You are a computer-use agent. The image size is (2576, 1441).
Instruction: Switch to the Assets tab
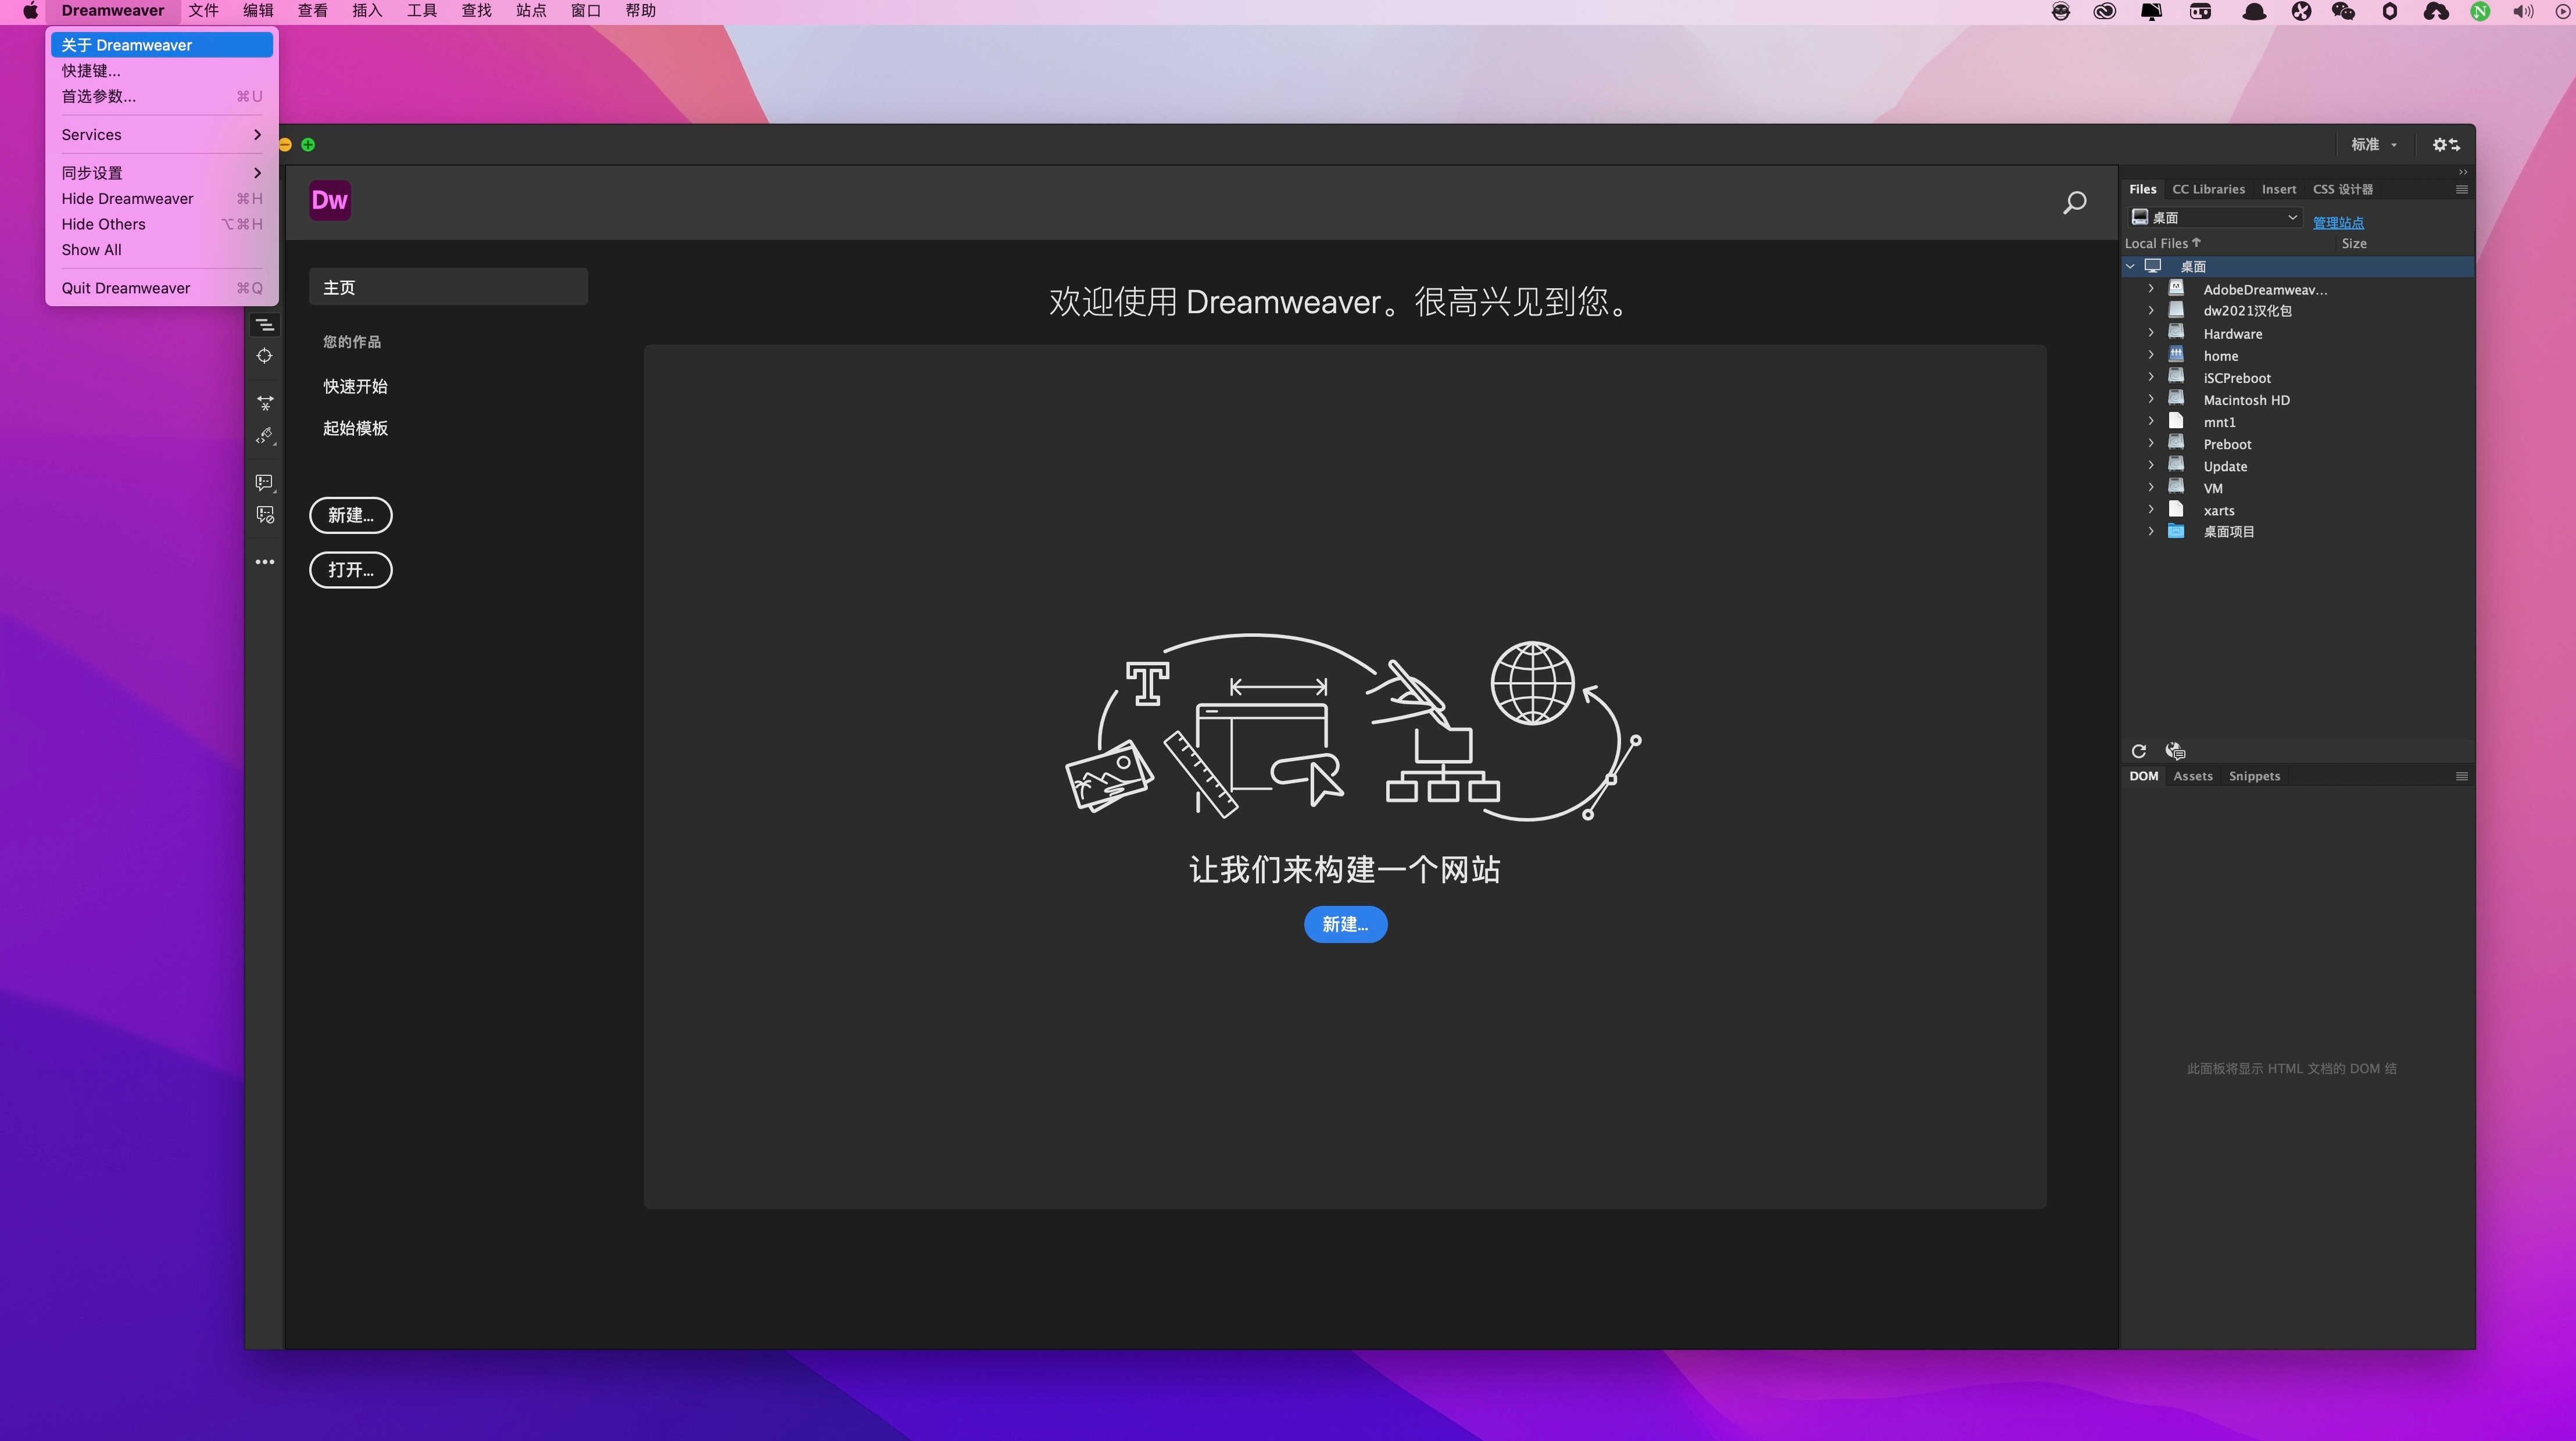2192,776
